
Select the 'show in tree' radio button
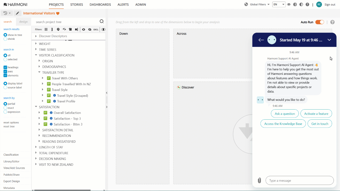tap(5, 35)
